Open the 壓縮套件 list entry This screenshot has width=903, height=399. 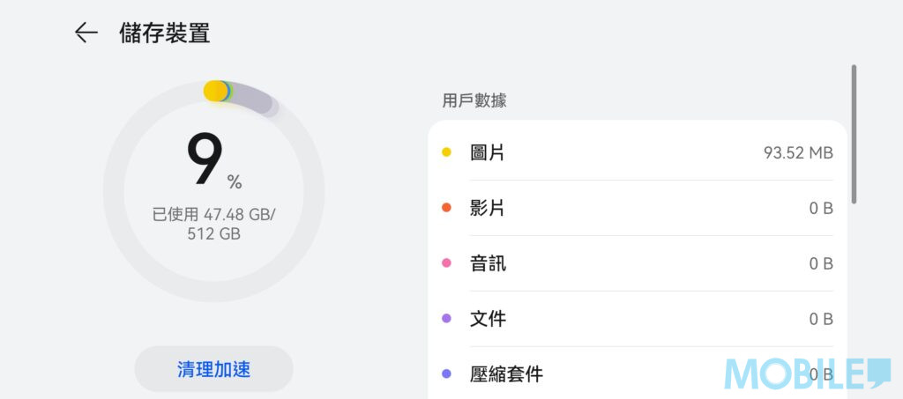point(506,374)
